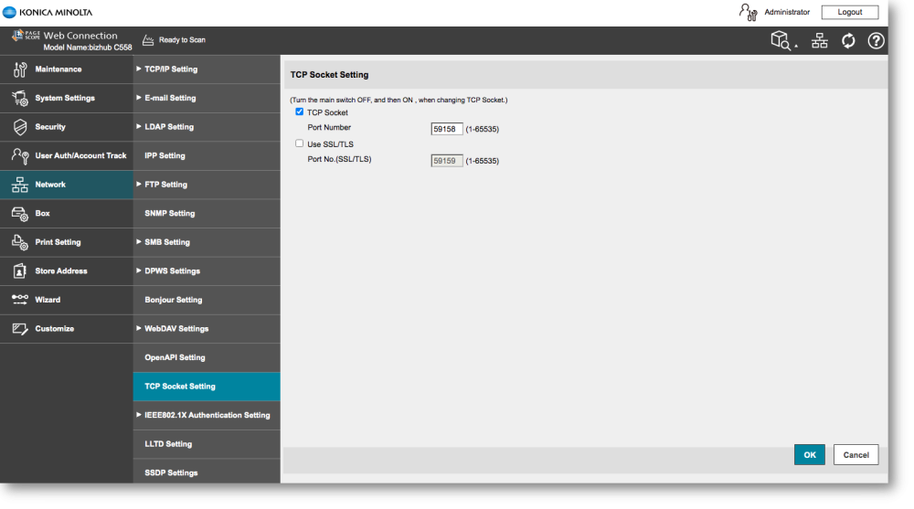Click the Network icon in sidebar
The height and width of the screenshot is (509, 914).
click(20, 185)
